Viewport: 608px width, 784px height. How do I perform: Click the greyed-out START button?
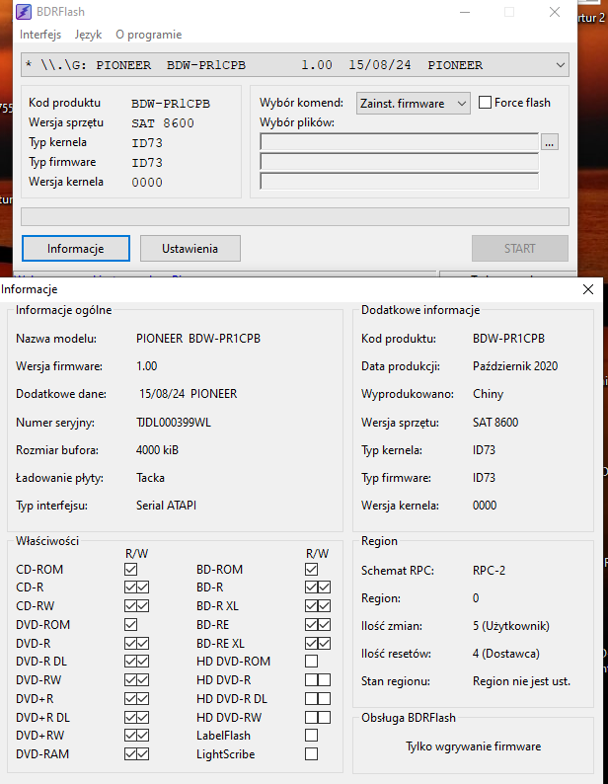(x=520, y=249)
